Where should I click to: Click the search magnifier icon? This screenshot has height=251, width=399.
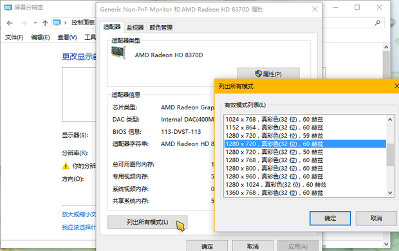point(378,23)
